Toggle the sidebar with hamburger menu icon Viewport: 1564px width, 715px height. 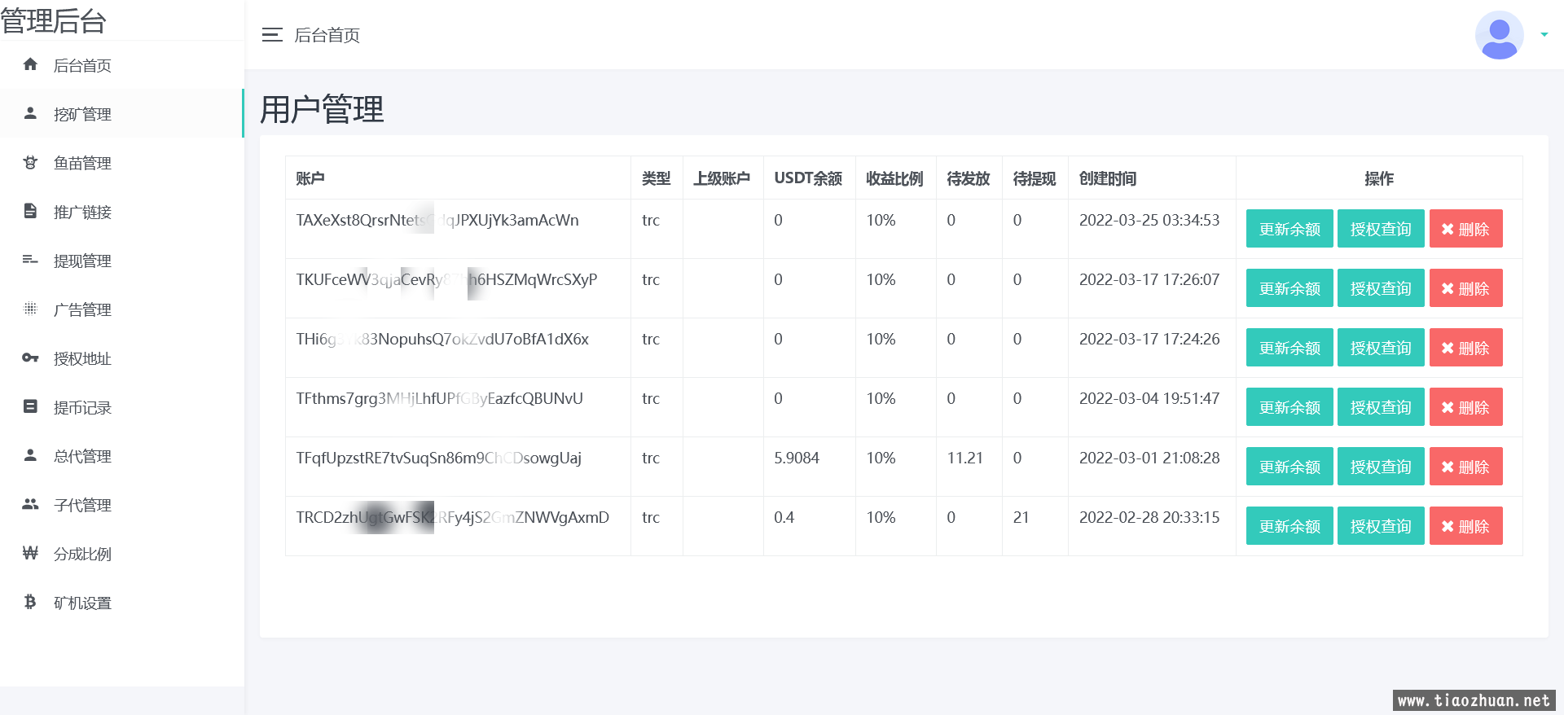[x=272, y=35]
